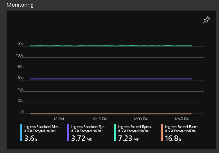
Task: Click the 20k y-axis label
Action: pyautogui.click(x=20, y=100)
